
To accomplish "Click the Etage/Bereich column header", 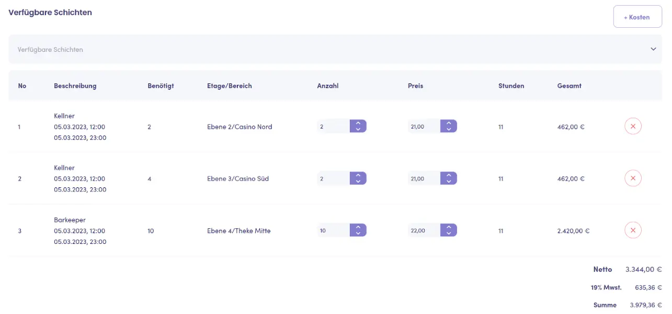I will click(x=229, y=86).
